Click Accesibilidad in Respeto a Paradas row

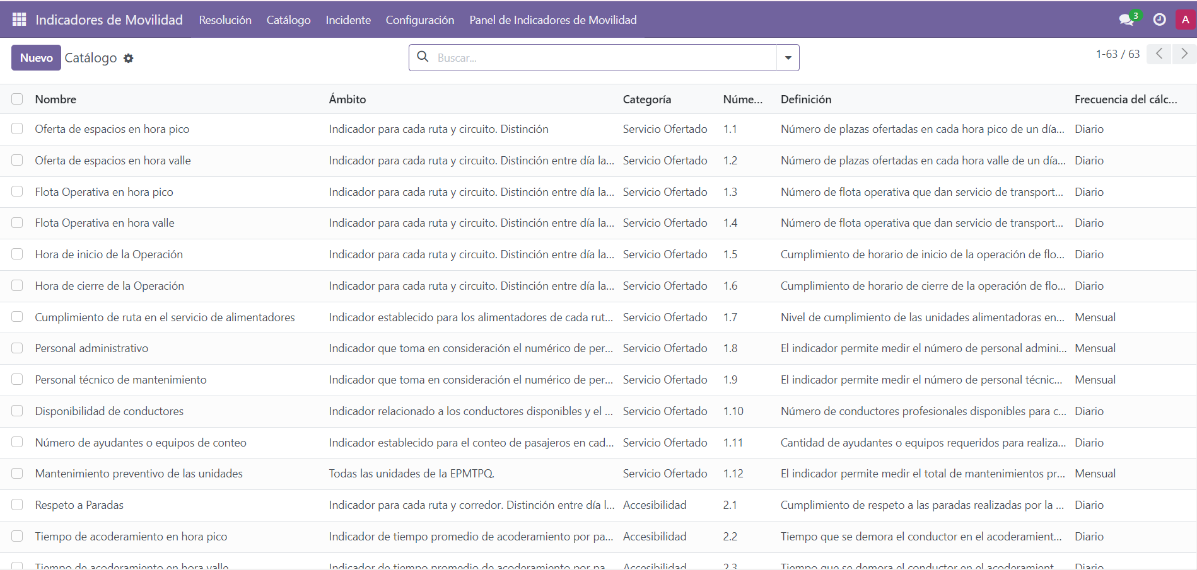point(655,505)
